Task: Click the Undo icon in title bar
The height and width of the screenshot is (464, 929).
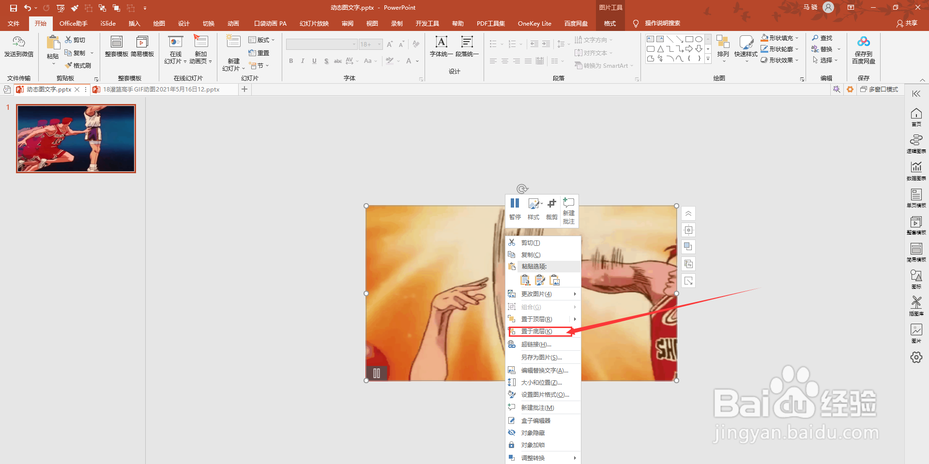Action: point(28,8)
